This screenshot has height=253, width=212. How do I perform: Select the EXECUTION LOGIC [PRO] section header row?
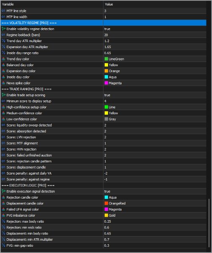[x=103, y=185]
